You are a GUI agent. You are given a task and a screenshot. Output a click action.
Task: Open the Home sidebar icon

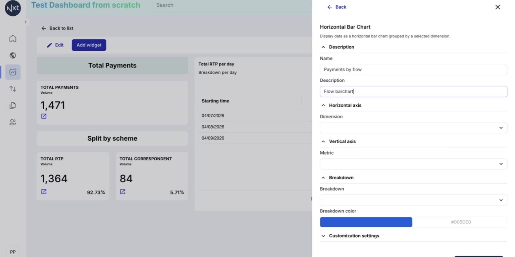(x=13, y=39)
